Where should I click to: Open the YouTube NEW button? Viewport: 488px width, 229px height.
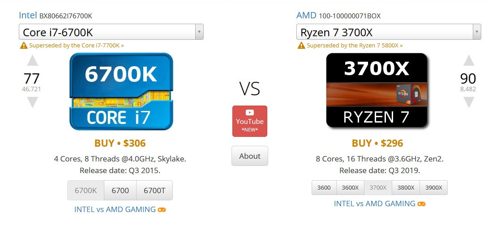249,121
